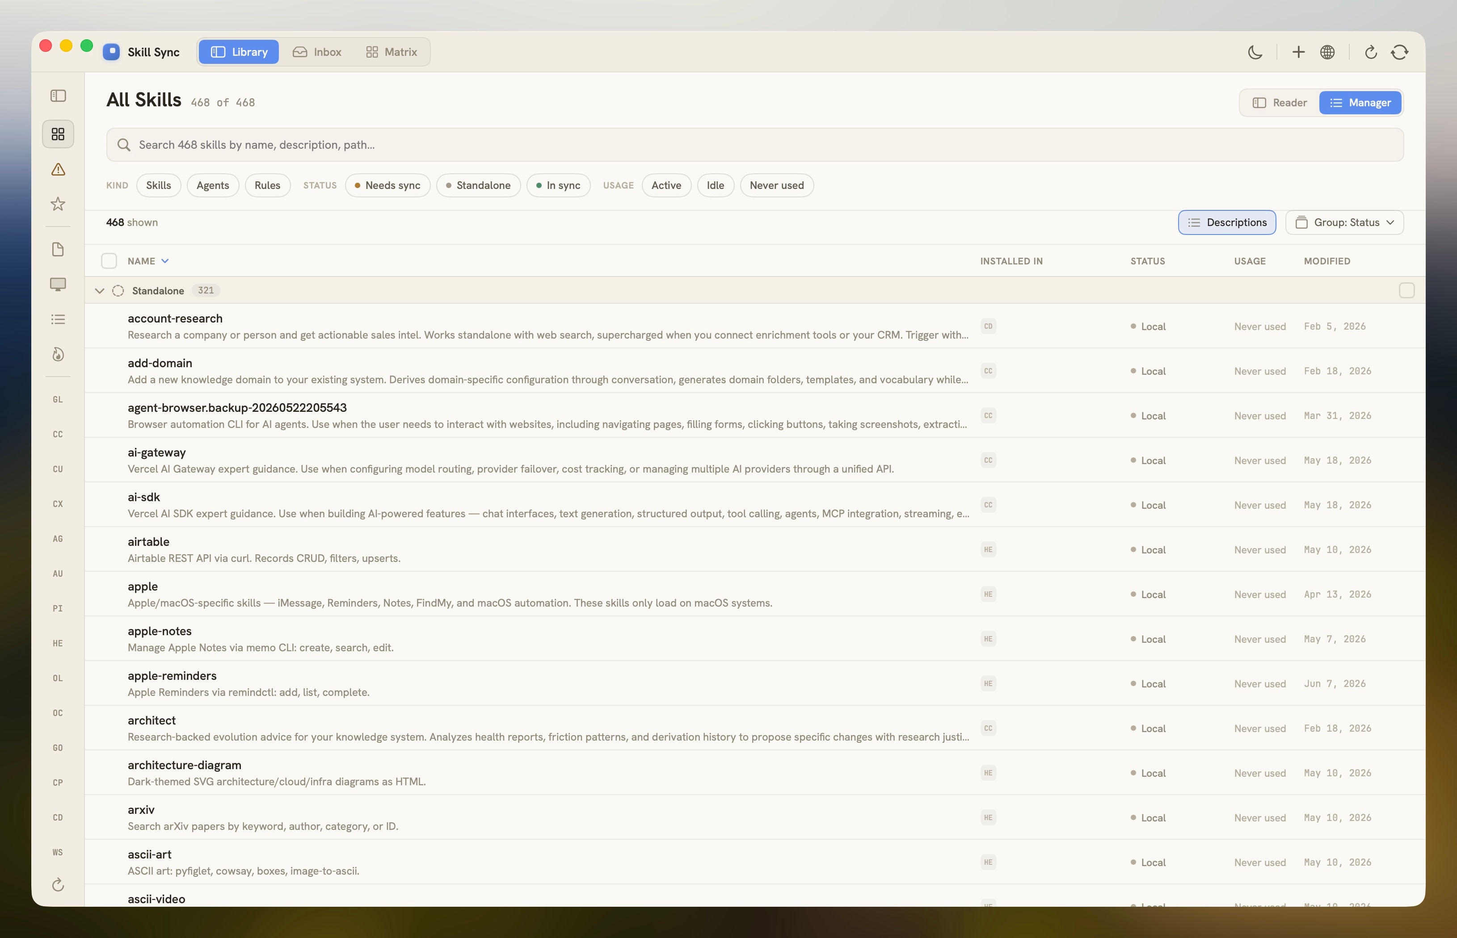The image size is (1457, 938).
Task: Click the single-arrow reload icon in title bar
Action: [1370, 52]
